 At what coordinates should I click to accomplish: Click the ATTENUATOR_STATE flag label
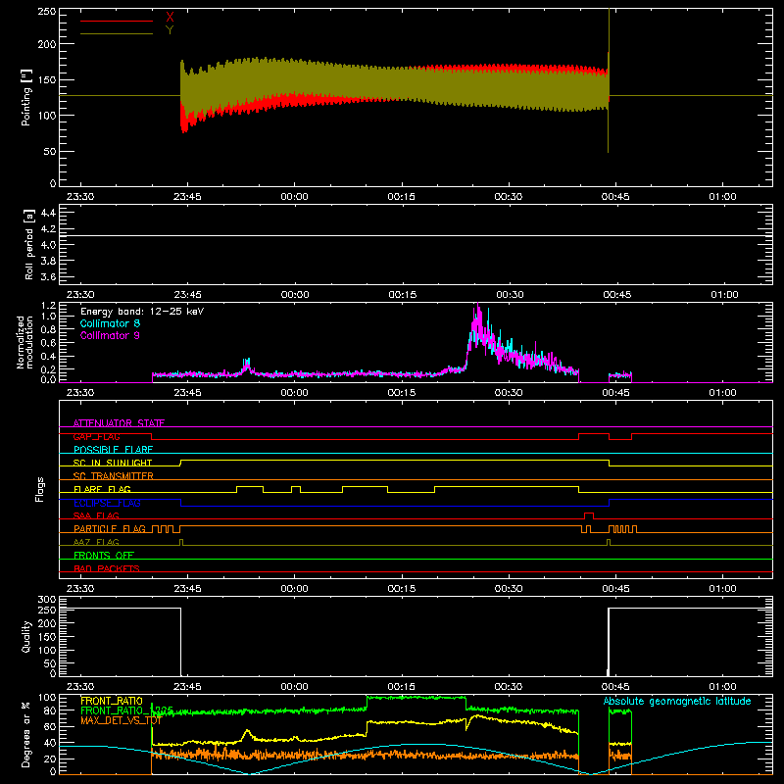click(119, 423)
